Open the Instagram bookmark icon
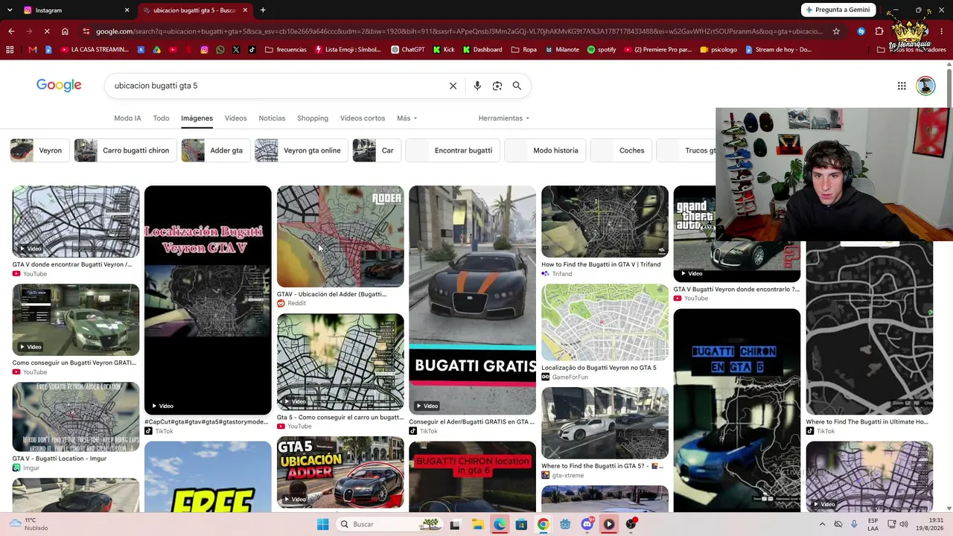This screenshot has height=536, width=953. 204,50
